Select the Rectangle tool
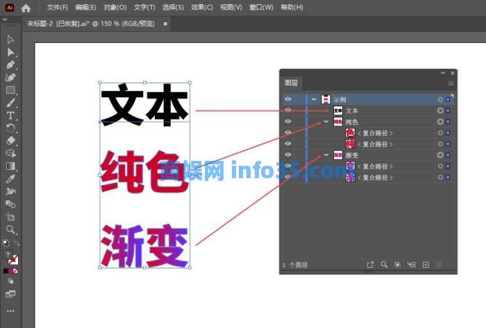Viewport: 486px width, 328px height. (x=10, y=90)
